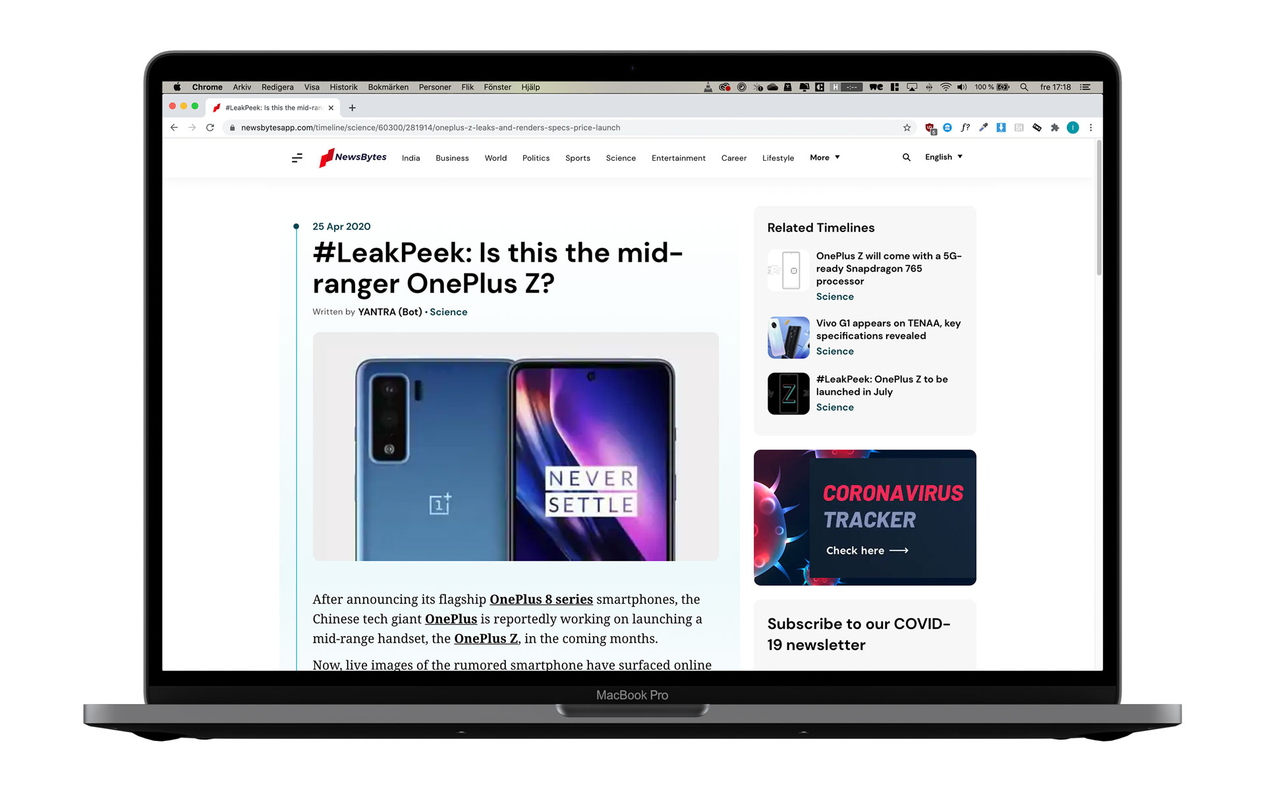Go back using the browser back arrow
The image size is (1265, 791).
click(x=174, y=128)
